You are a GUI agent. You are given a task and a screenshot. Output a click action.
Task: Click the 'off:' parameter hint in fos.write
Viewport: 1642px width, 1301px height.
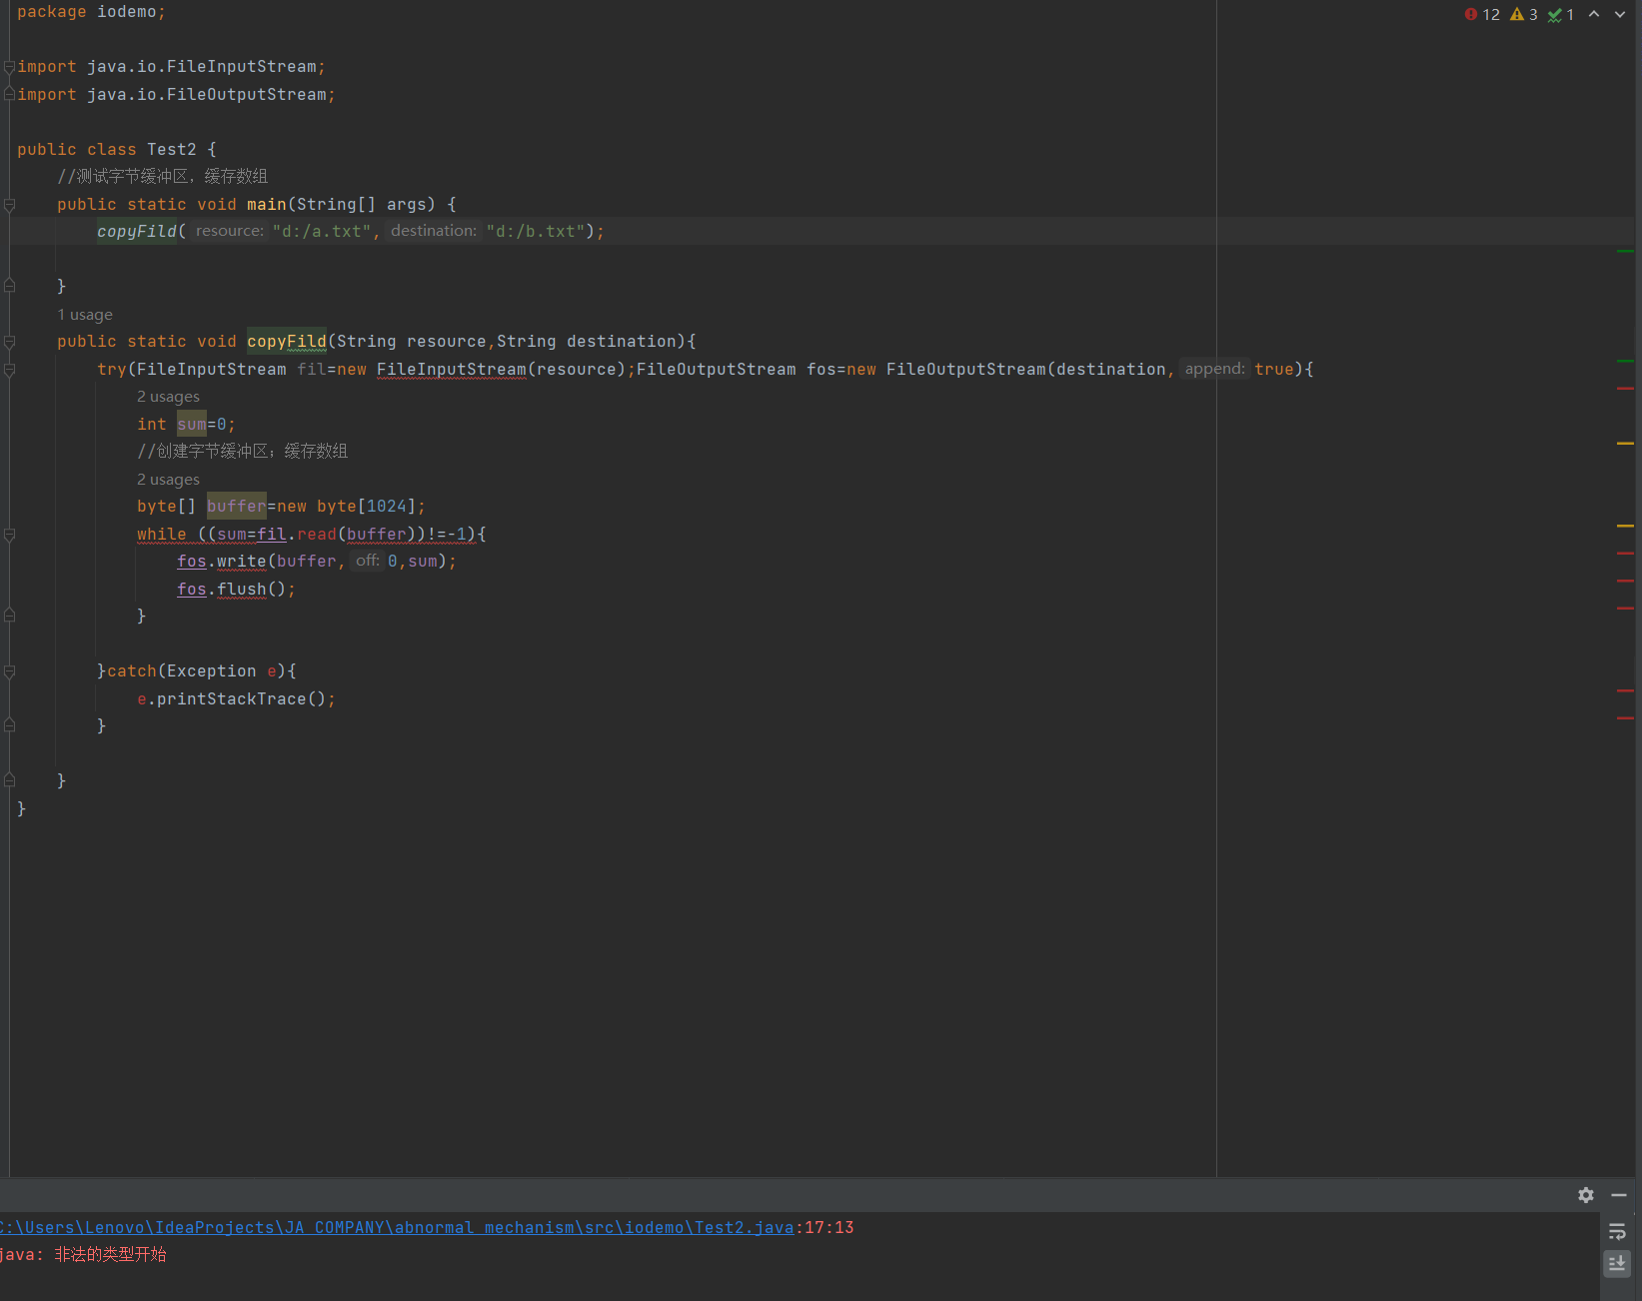pyautogui.click(x=367, y=561)
